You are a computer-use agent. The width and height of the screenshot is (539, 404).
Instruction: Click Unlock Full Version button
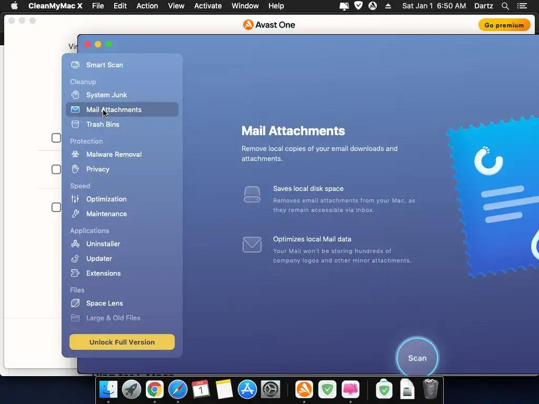pyautogui.click(x=122, y=342)
